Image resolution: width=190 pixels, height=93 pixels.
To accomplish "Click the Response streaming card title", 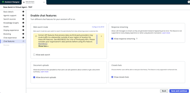I will pos(120,27).
